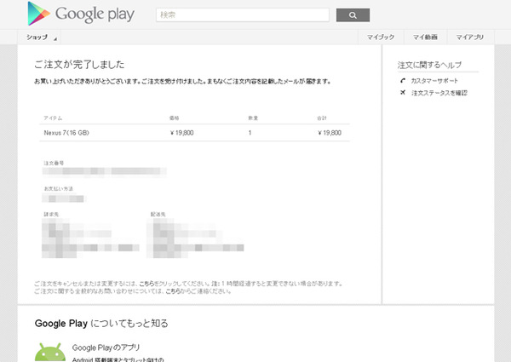Open the Google Play のアプリ link

106,348
